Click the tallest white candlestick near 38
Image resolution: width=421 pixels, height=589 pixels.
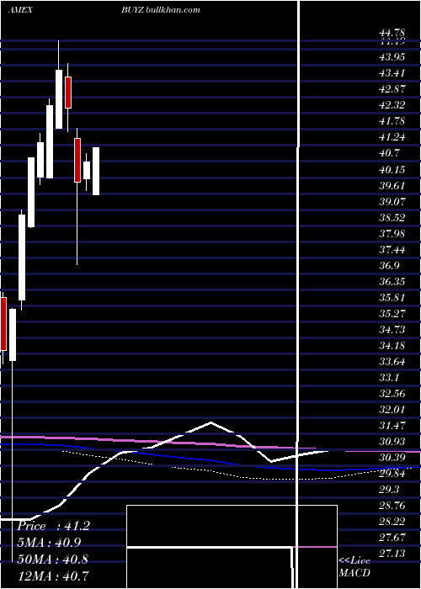click(x=22, y=257)
